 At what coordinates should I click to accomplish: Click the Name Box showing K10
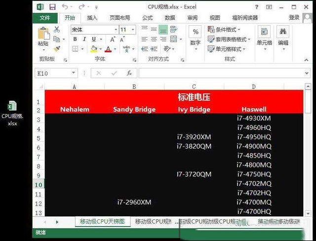(56, 73)
